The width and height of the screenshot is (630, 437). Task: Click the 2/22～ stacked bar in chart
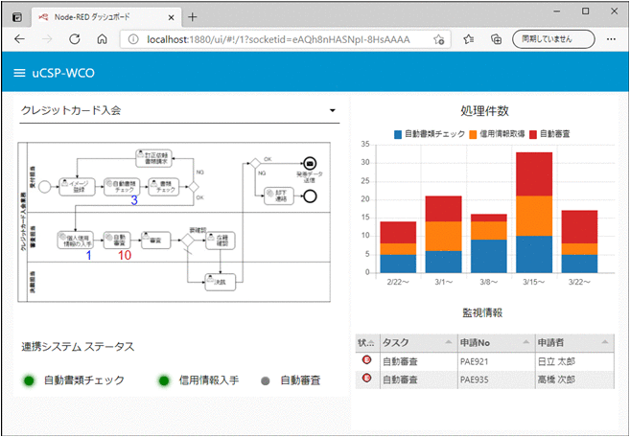[398, 247]
